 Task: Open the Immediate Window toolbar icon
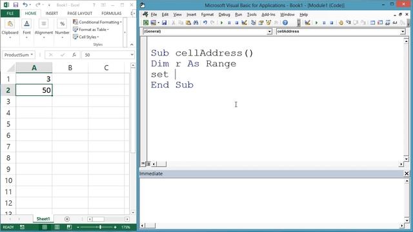[x=380, y=23]
